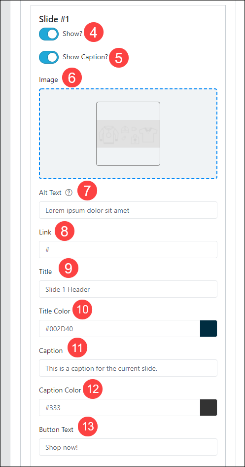The height and width of the screenshot is (467, 245).
Task: Click the Slide #1 heading
Action: click(x=54, y=19)
